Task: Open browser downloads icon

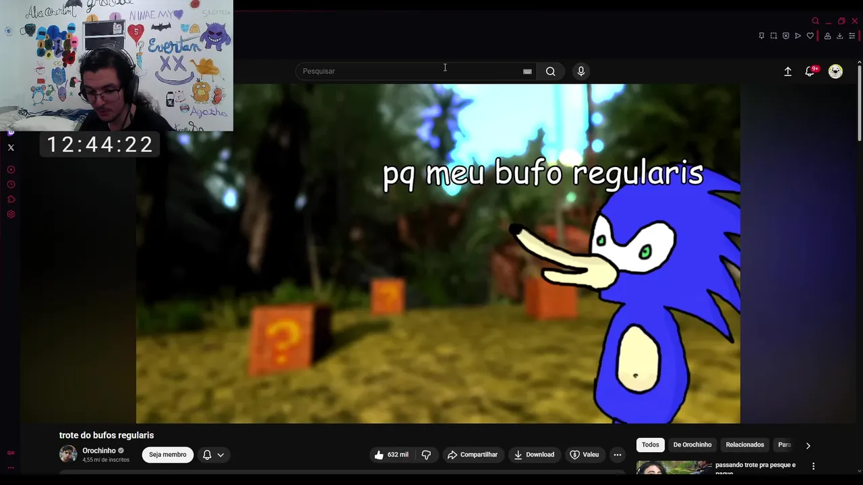Action: click(x=839, y=36)
